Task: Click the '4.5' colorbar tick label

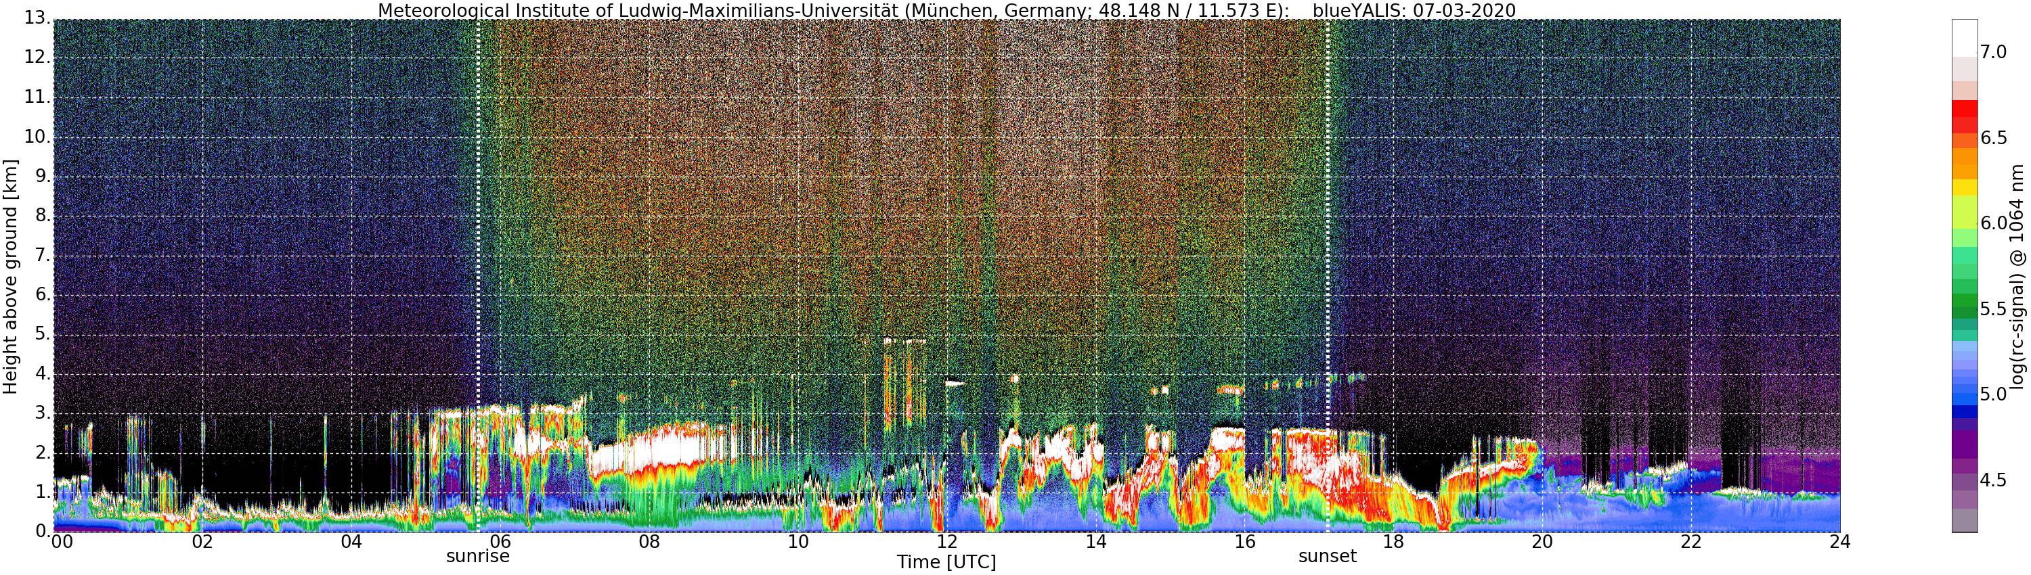Action: click(x=1993, y=480)
